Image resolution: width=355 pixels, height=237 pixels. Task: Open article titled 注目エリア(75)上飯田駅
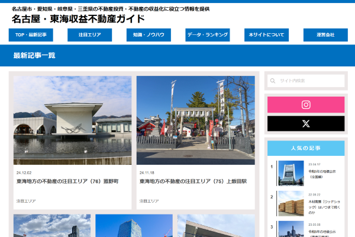coord(193,181)
